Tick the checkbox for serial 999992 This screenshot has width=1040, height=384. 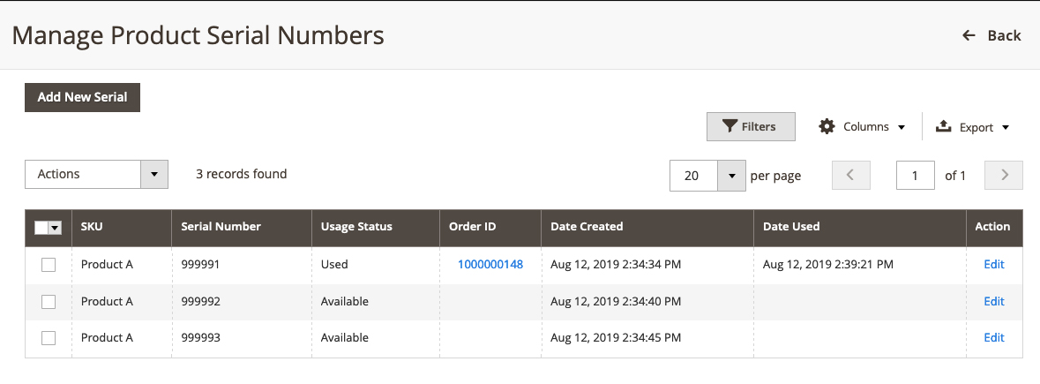[49, 302]
